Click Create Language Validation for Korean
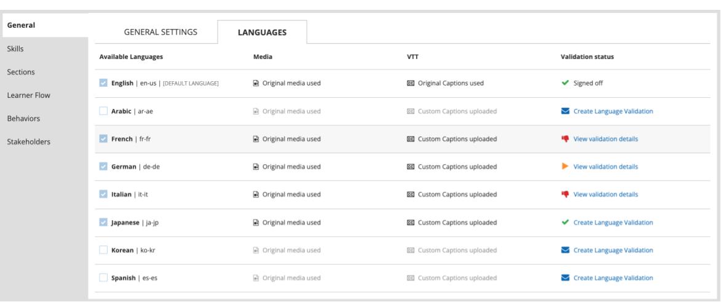The image size is (721, 302). pos(613,250)
